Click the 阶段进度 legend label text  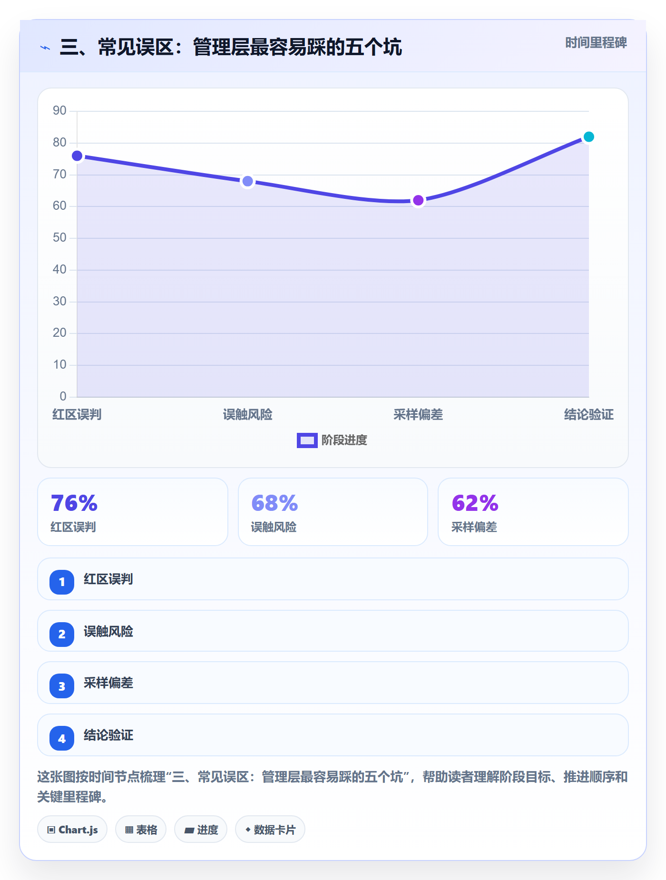pyautogui.click(x=344, y=440)
